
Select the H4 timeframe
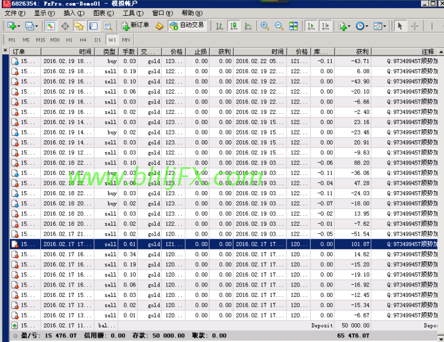(x=83, y=40)
